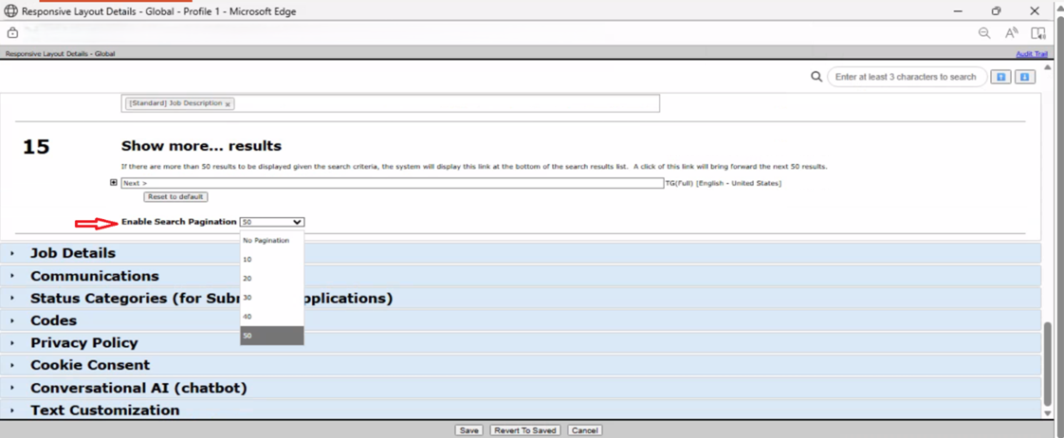Screen dimensions: 1064x438
Task: Expand the plus box beside Next field
Action: [x=114, y=183]
